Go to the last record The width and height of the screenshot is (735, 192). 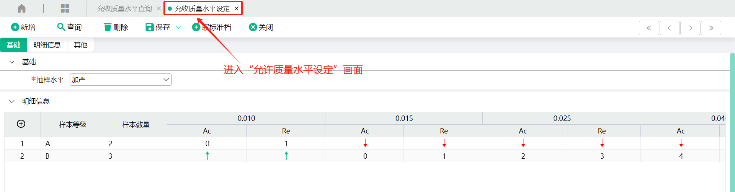click(x=711, y=28)
